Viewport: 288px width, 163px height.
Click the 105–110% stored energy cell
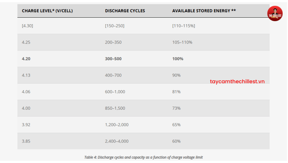pyautogui.click(x=182, y=42)
